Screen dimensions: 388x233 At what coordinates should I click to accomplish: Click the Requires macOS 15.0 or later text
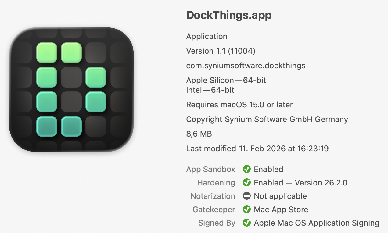point(239,105)
